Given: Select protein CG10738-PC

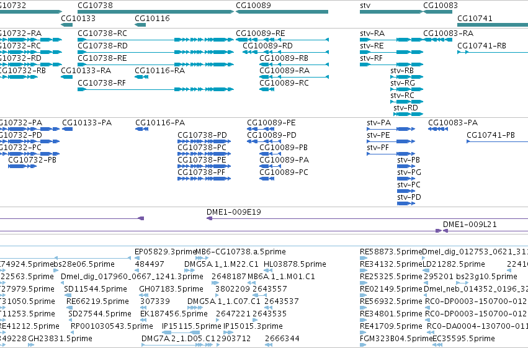Looking at the screenshot, I should (204, 154).
